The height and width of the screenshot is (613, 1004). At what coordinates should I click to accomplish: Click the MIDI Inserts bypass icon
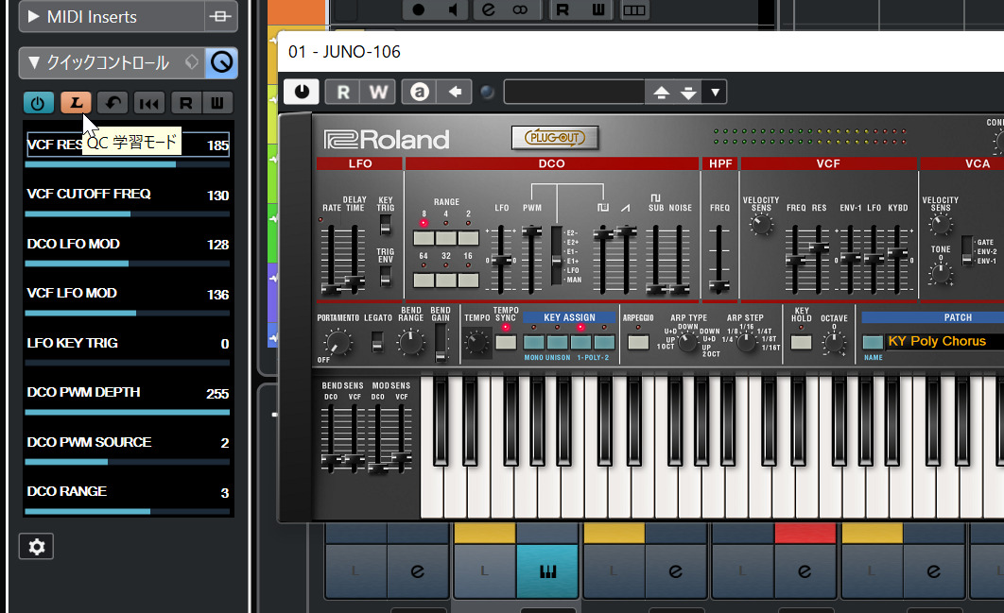point(220,17)
